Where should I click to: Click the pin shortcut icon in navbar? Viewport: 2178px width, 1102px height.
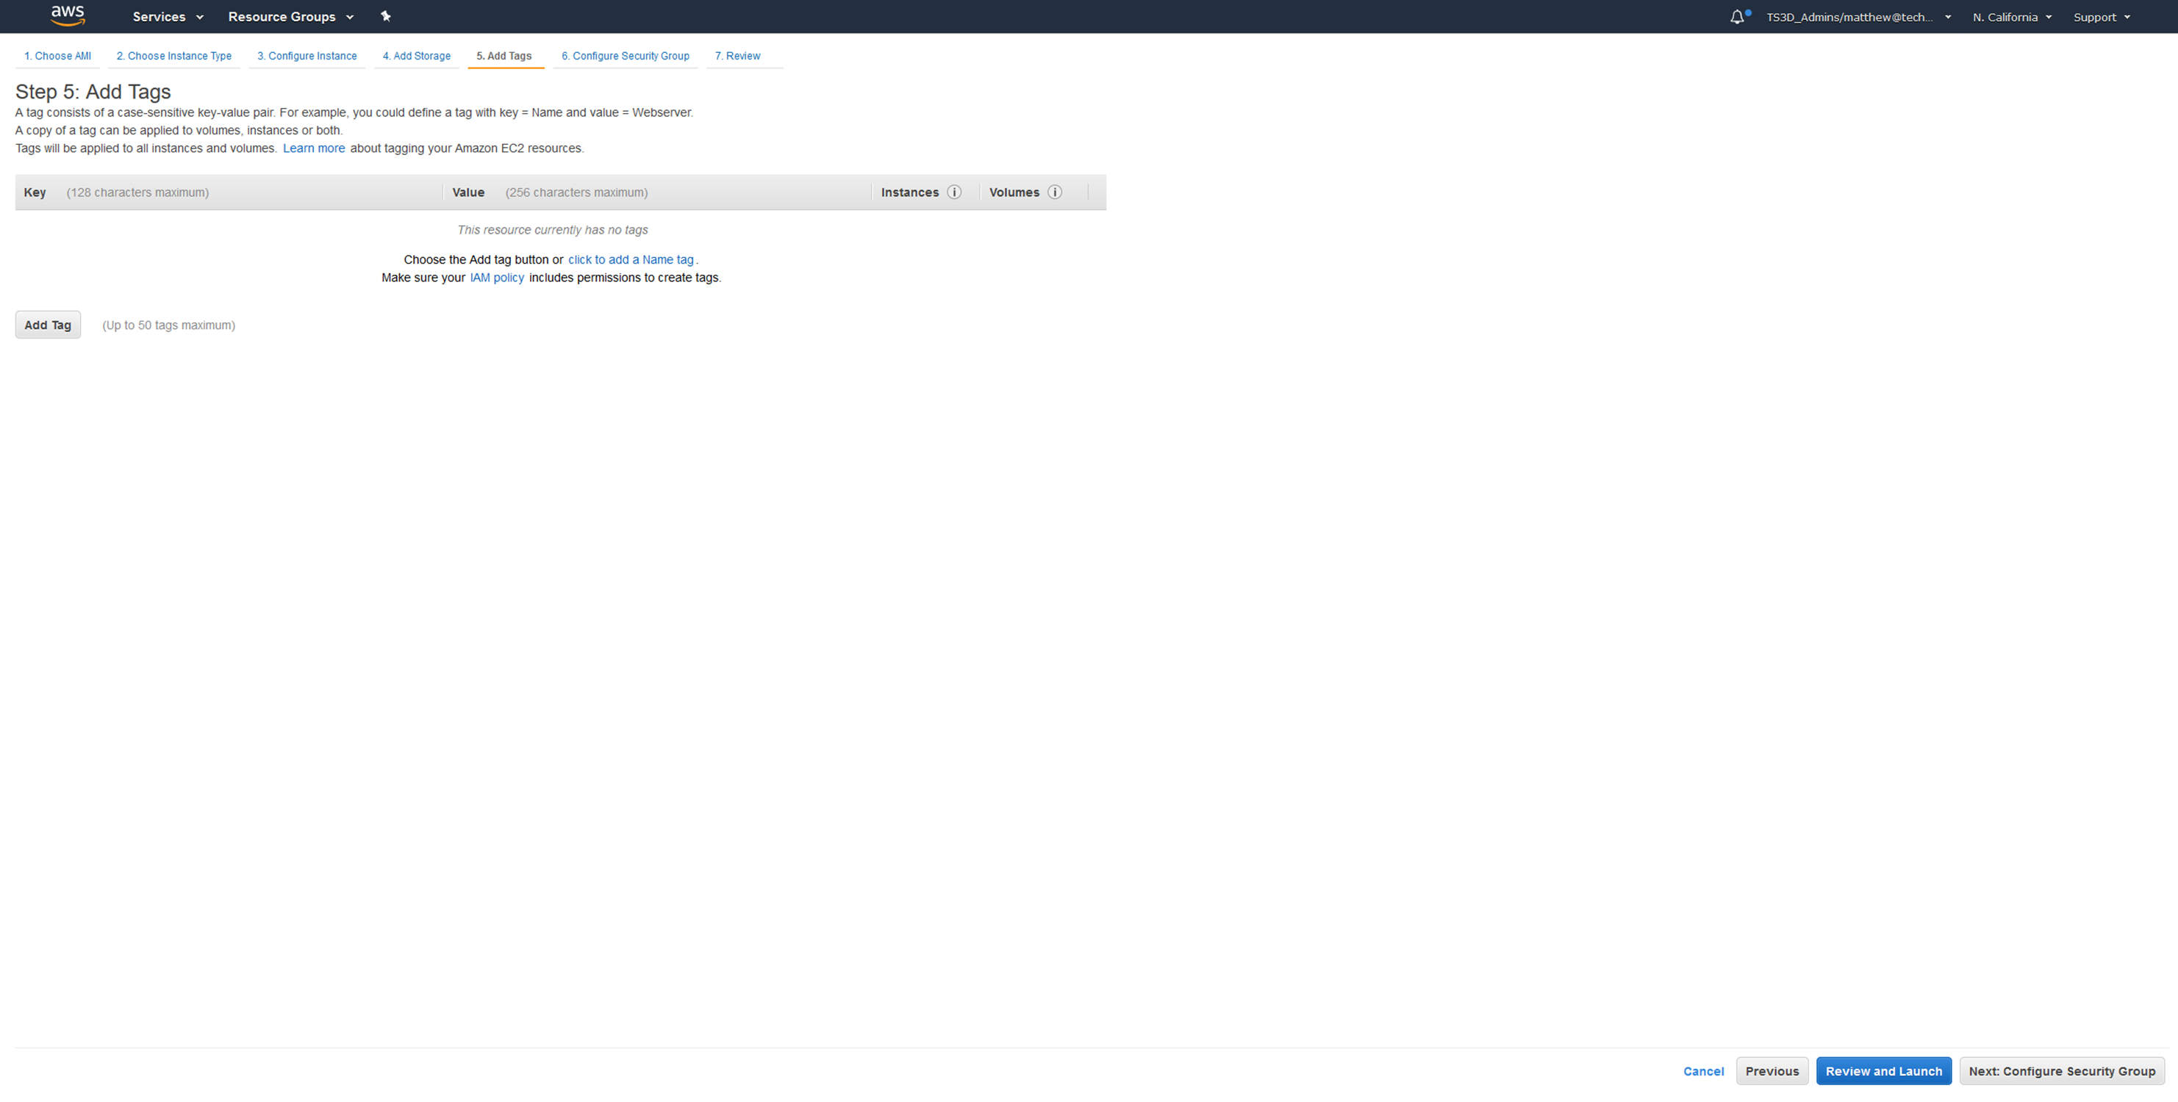tap(386, 16)
